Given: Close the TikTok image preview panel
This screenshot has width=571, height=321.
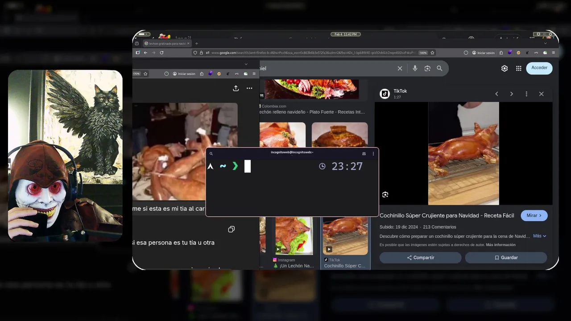Looking at the screenshot, I should tap(541, 94).
